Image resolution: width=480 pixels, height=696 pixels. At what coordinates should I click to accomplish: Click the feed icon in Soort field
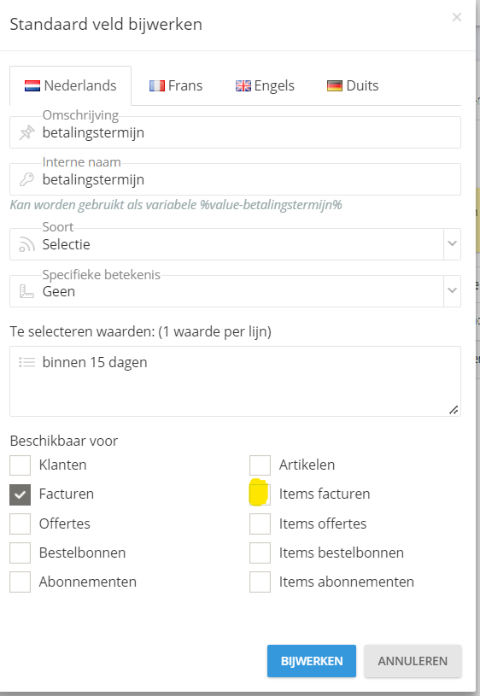(26, 244)
